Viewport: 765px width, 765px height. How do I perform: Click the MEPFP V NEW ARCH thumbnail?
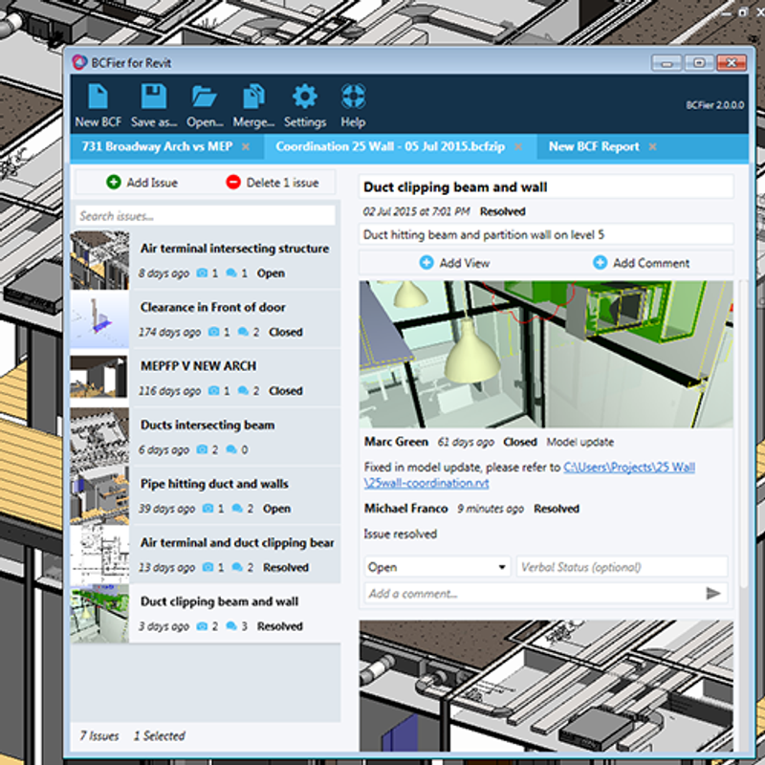coord(99,378)
